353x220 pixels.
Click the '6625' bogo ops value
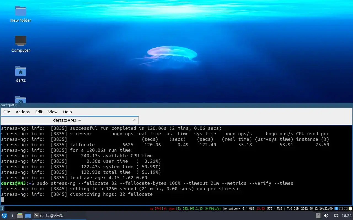128,145
